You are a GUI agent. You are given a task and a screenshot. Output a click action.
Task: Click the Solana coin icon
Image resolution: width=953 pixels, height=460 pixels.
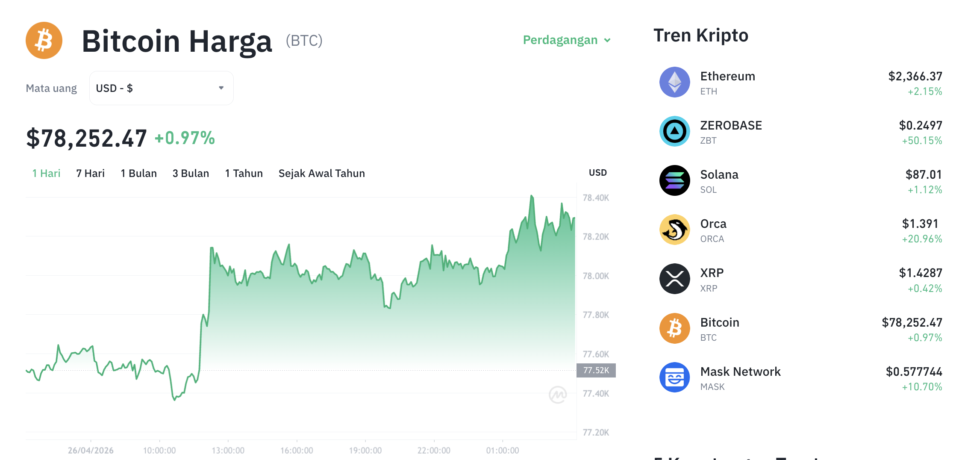[x=674, y=180]
